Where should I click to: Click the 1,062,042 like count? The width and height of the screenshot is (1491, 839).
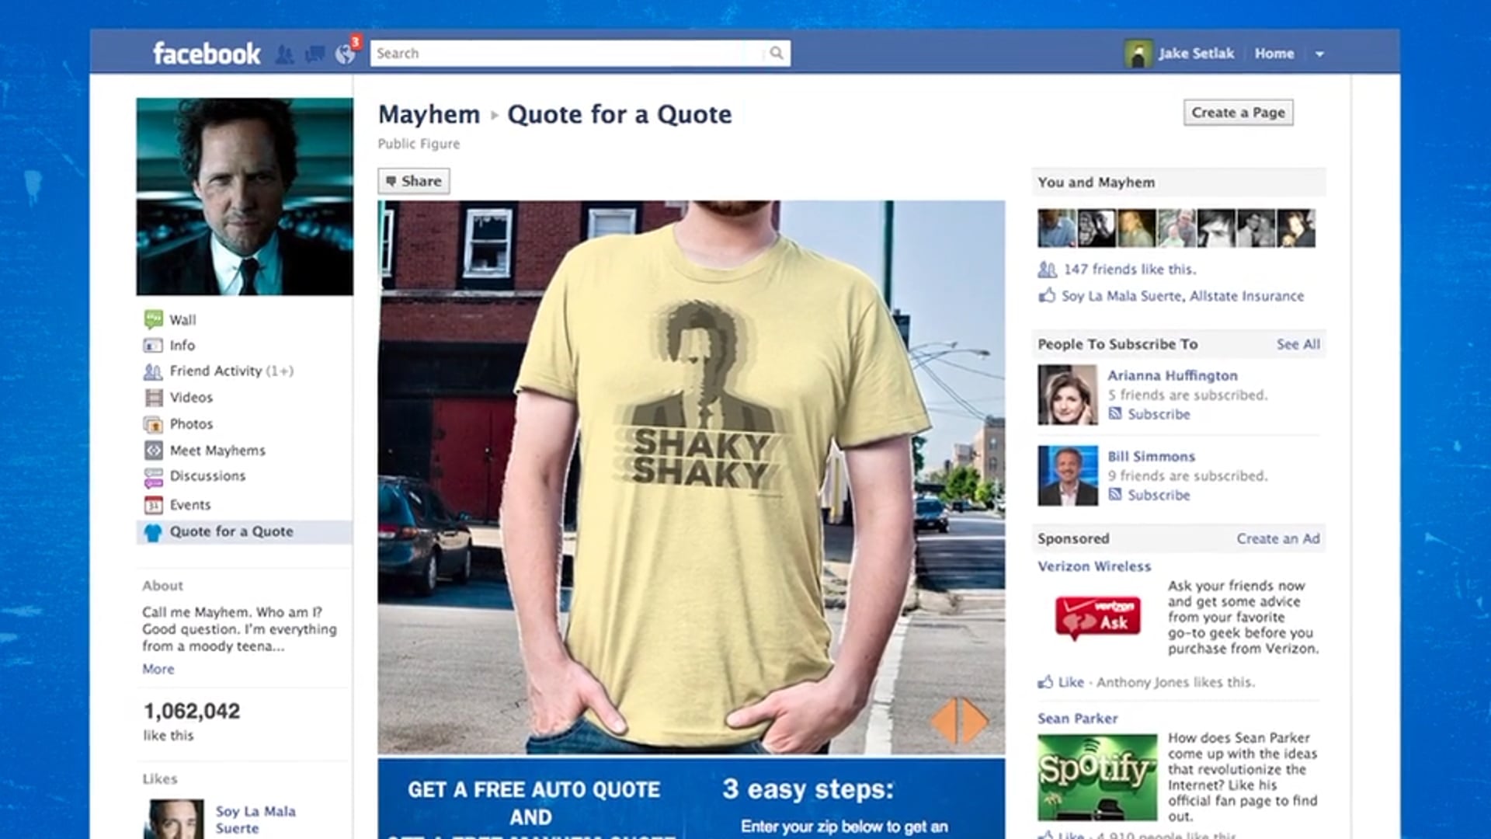pos(192,711)
